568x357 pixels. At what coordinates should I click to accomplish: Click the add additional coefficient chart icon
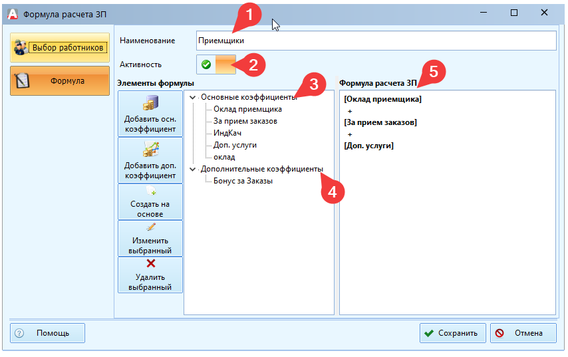point(150,150)
